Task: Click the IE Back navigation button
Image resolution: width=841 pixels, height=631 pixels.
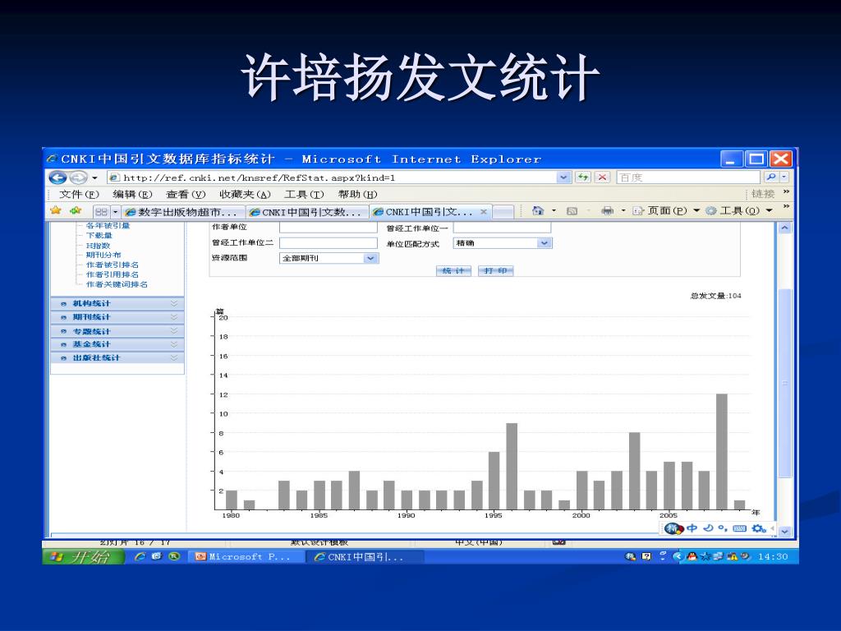Action: click(58, 177)
